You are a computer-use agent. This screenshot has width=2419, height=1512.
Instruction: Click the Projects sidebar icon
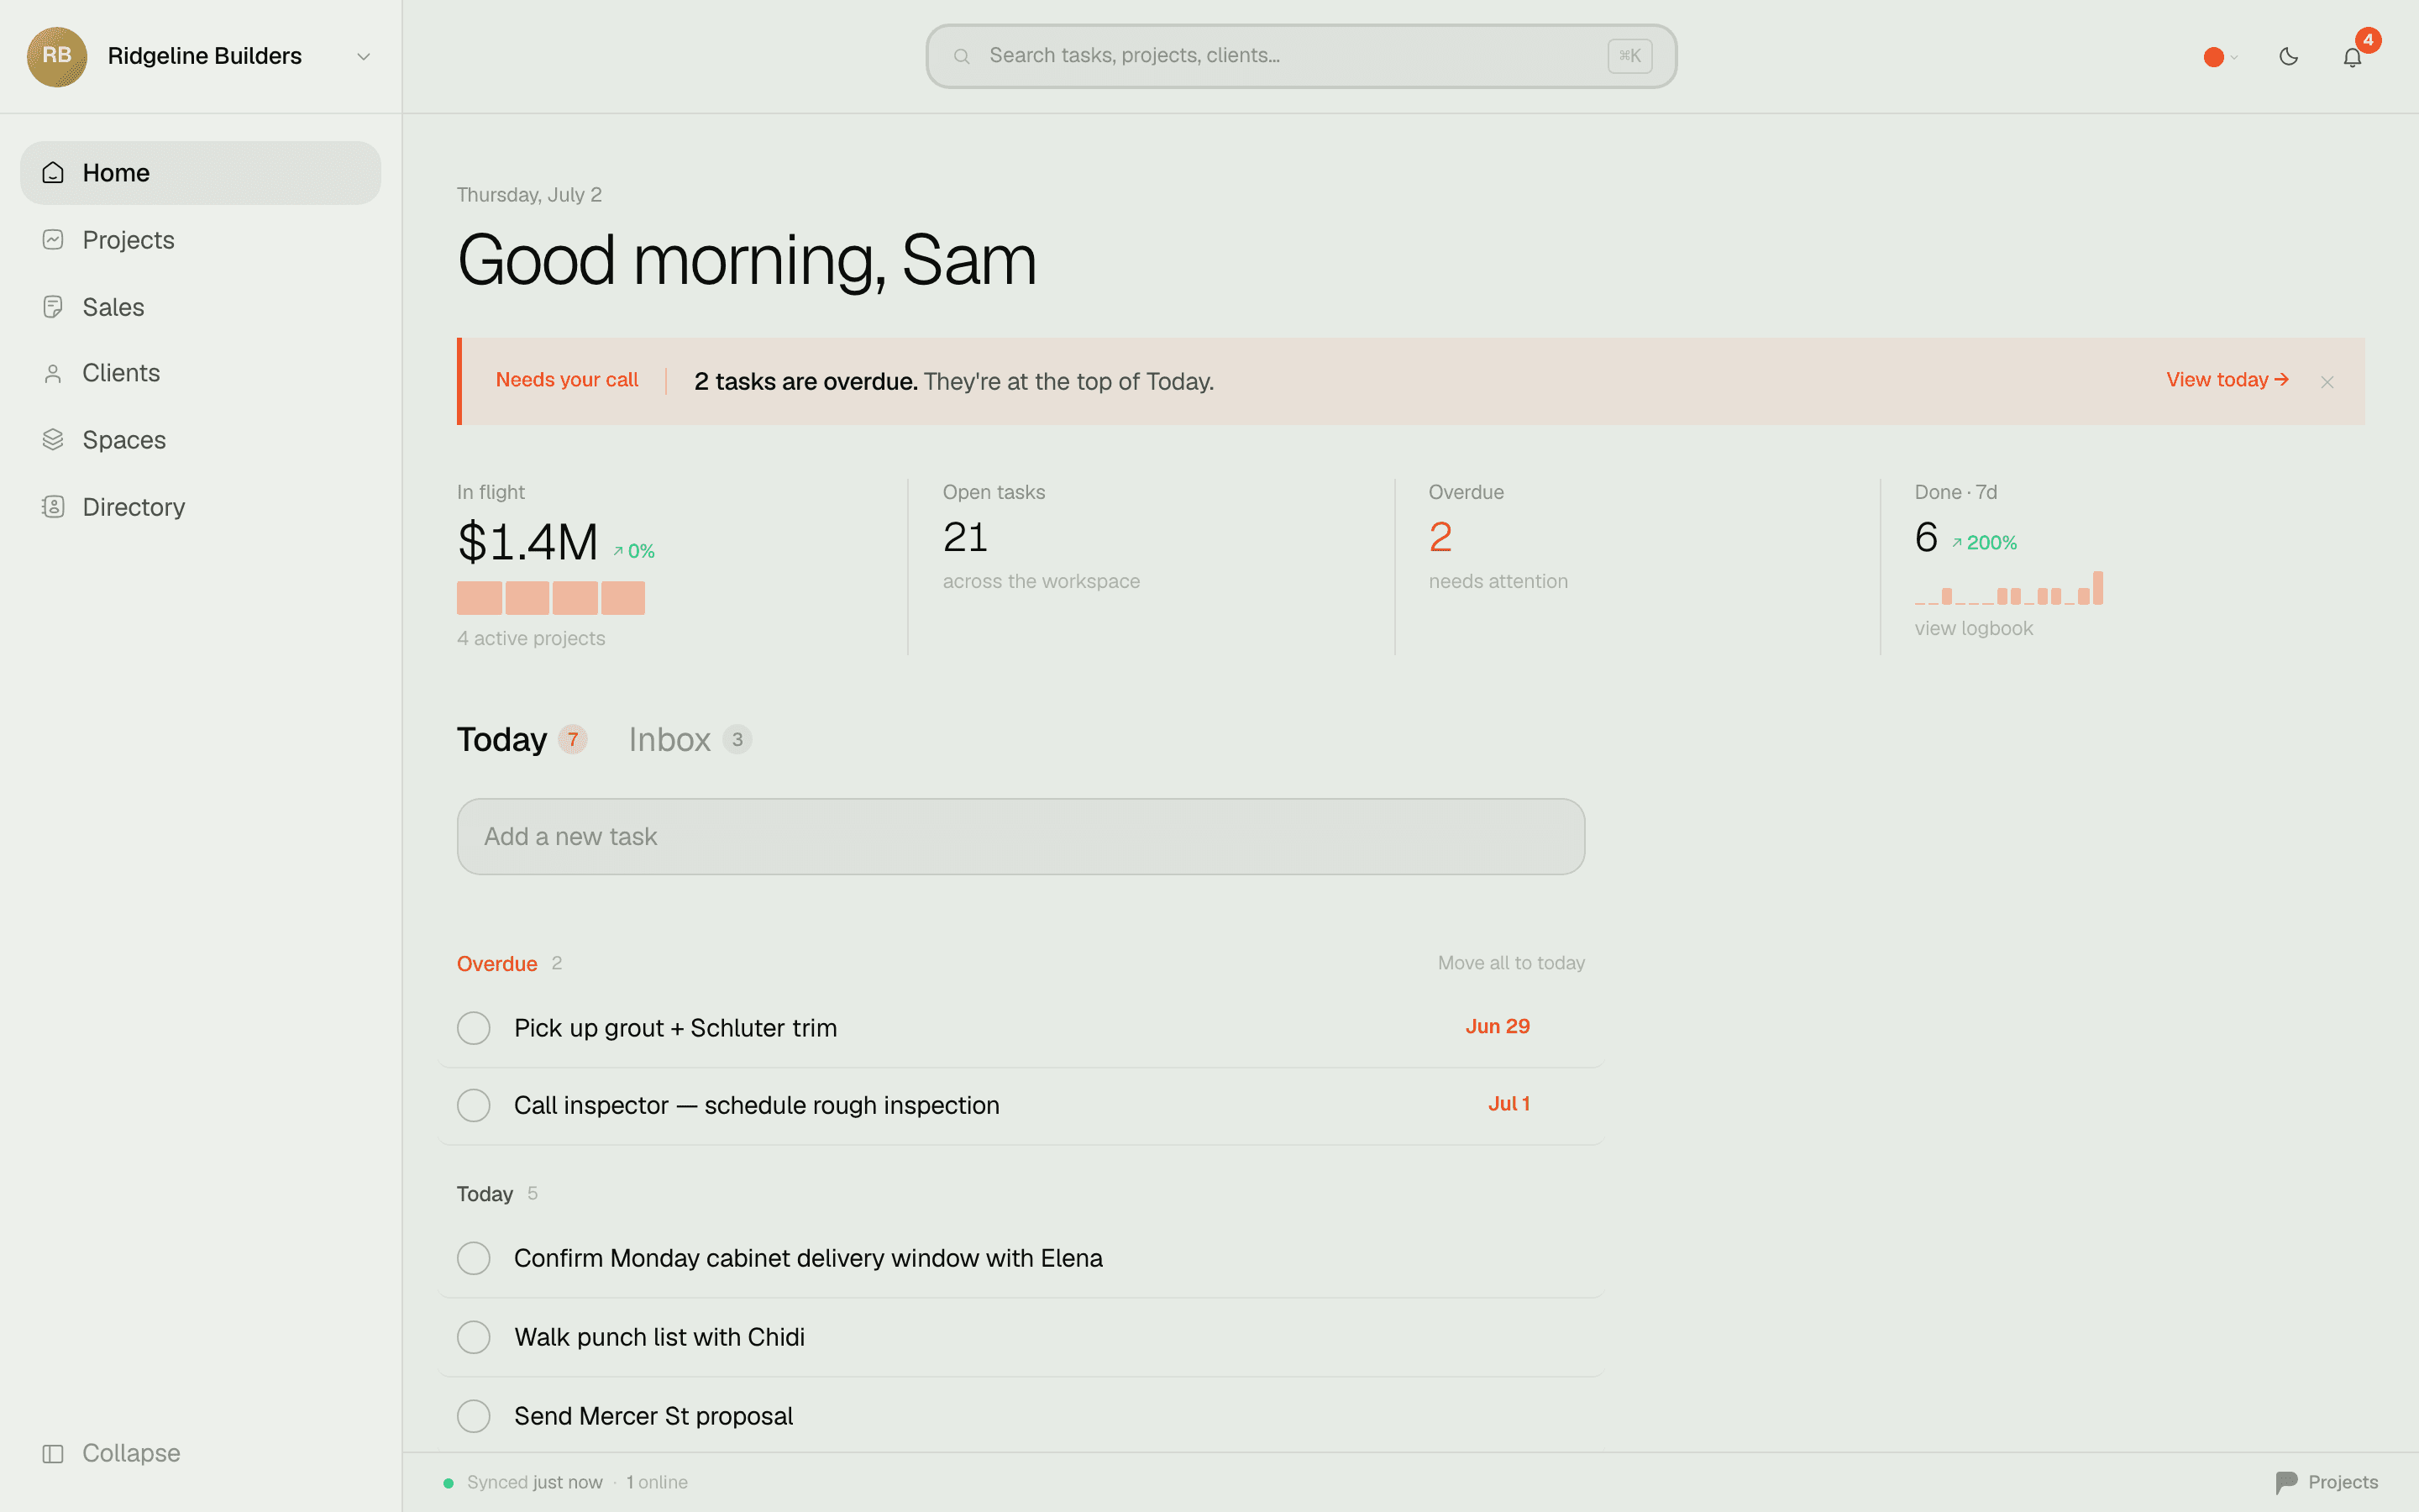pos(53,240)
